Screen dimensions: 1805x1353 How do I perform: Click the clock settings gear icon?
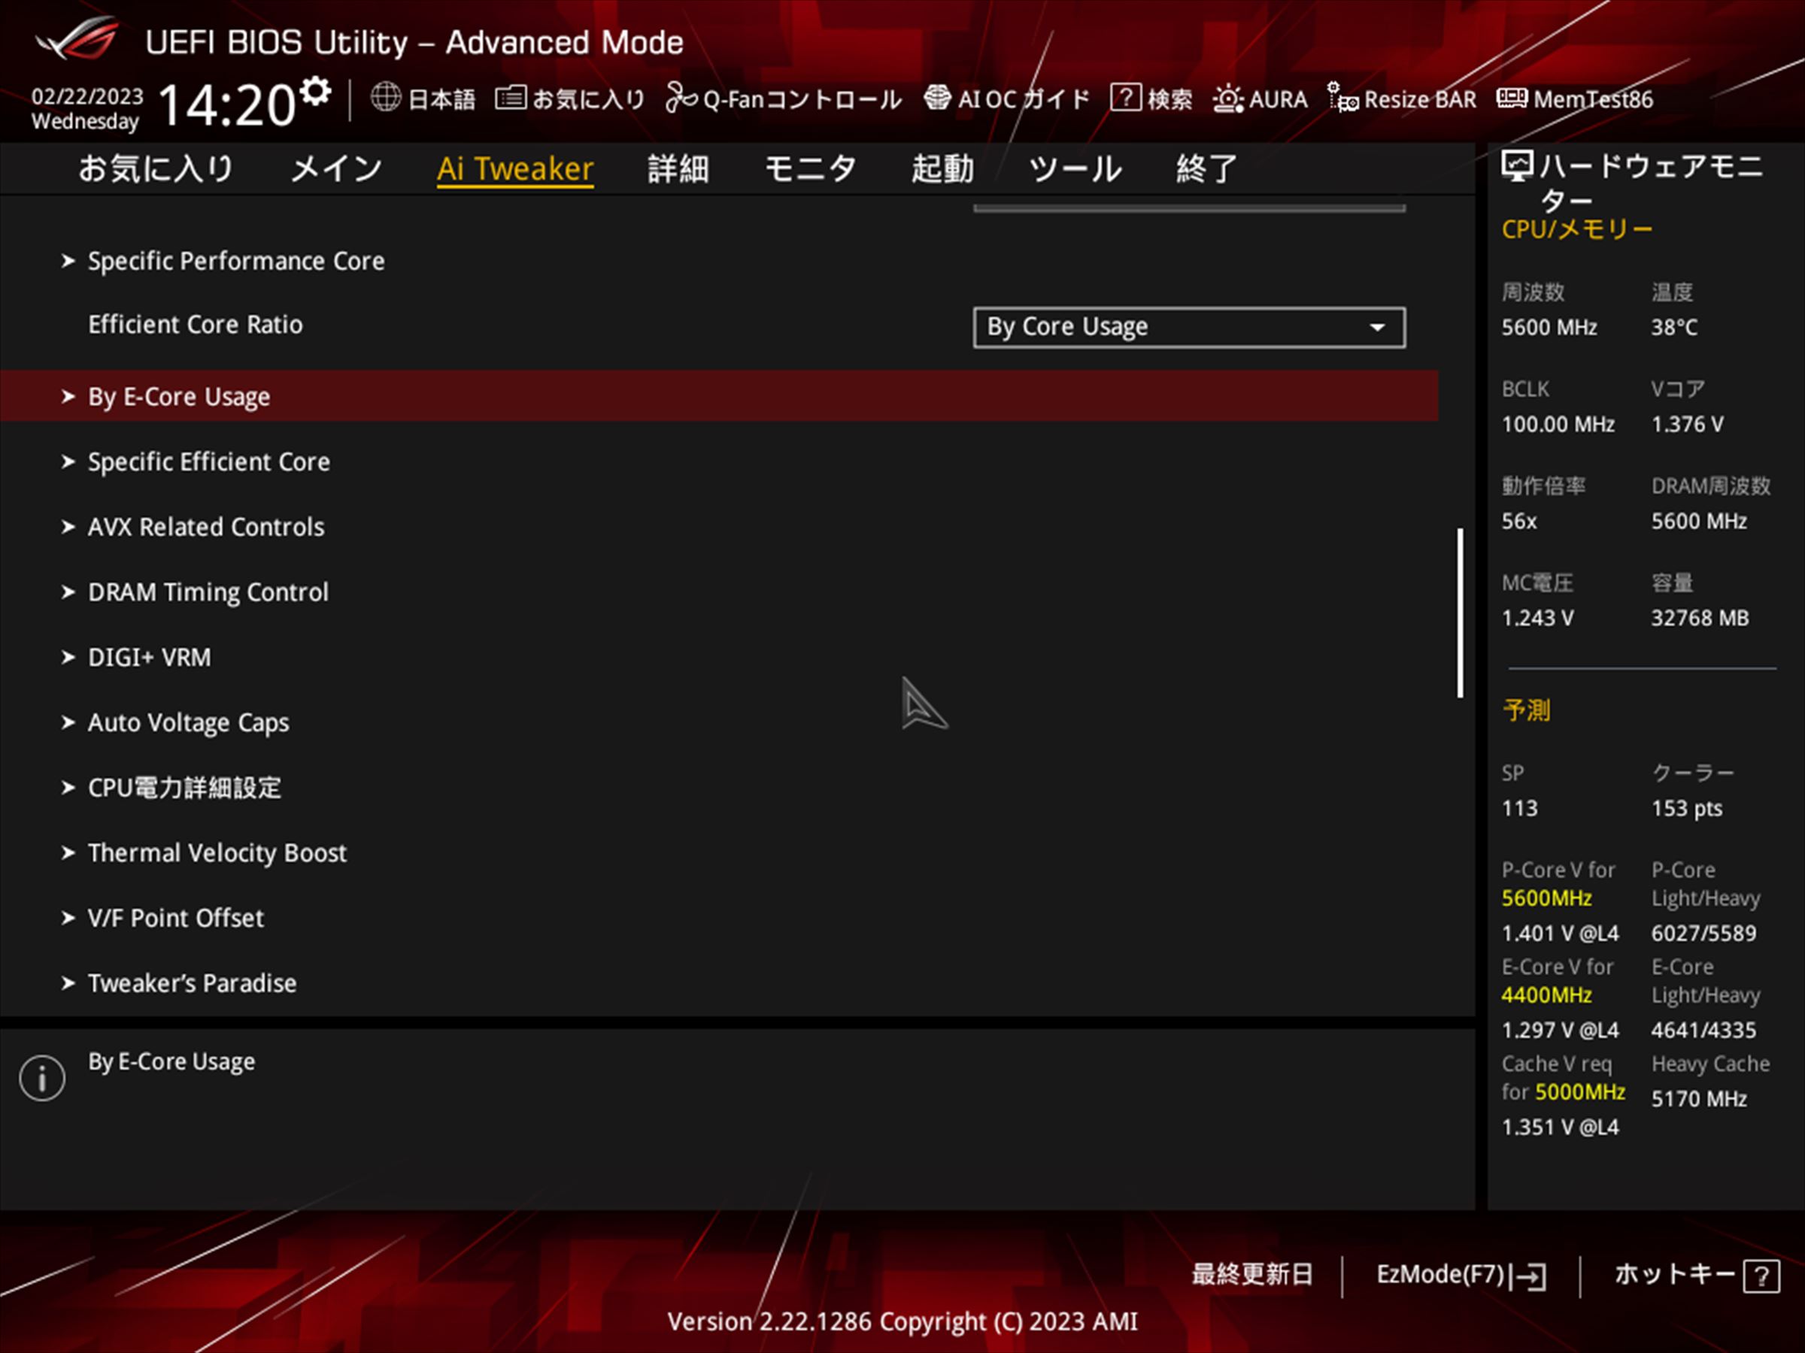pyautogui.click(x=315, y=90)
